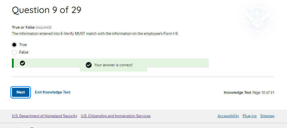Click the Next button

[20, 92]
